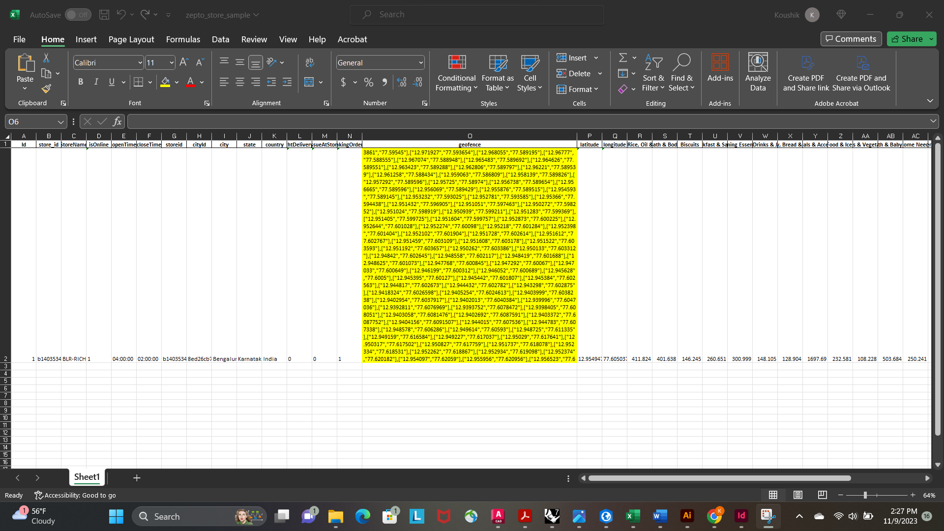Open the Data menu tab
Image resolution: width=944 pixels, height=531 pixels.
click(x=220, y=39)
